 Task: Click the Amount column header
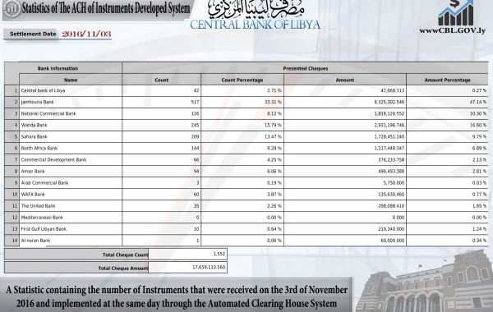(345, 80)
